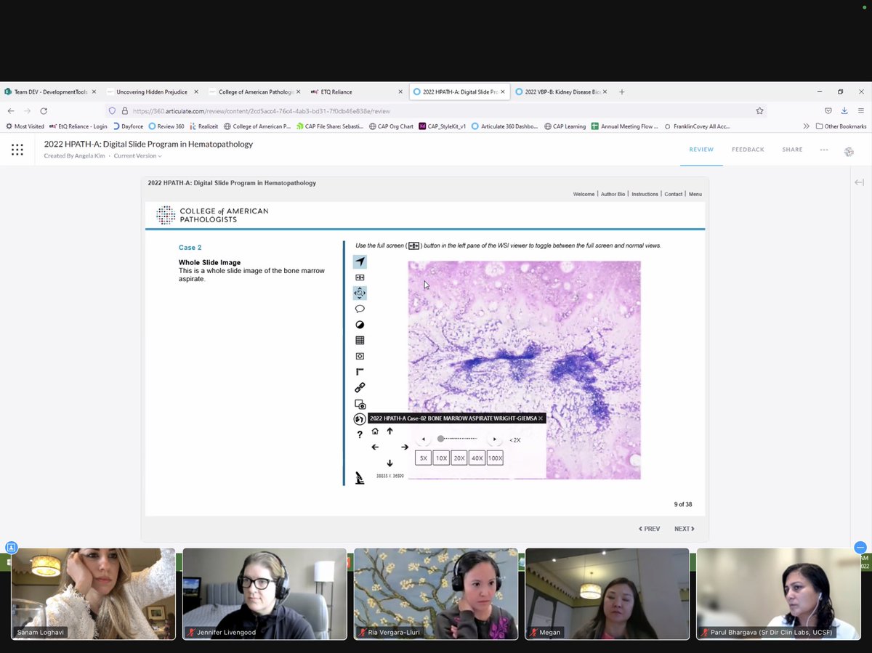Show more bookmarks chevron
This screenshot has height=653, width=872.
point(806,126)
